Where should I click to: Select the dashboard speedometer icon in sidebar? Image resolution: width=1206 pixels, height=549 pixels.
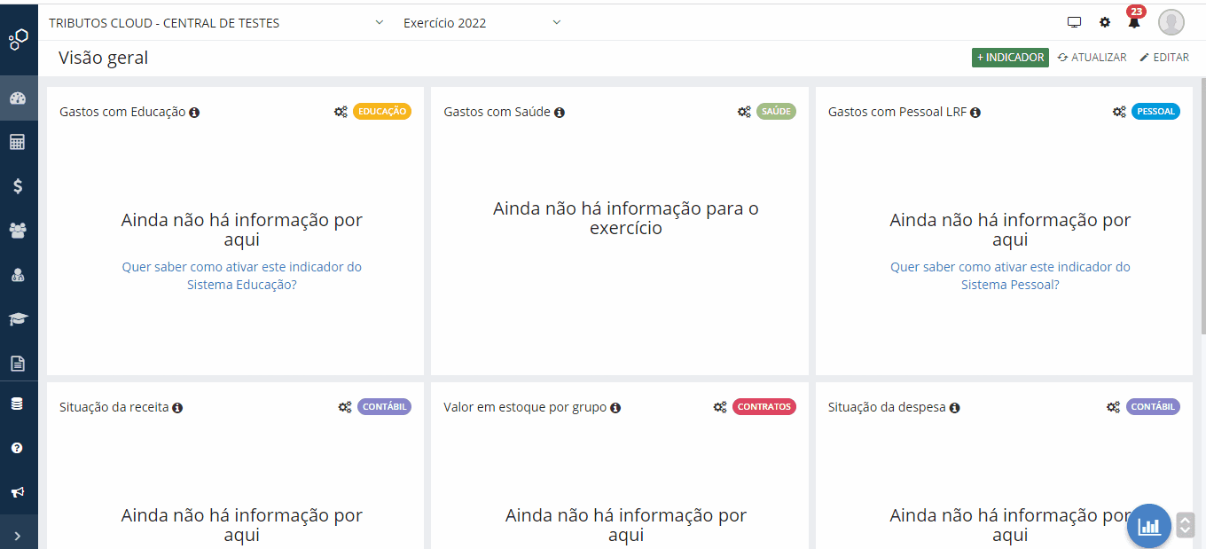(x=19, y=98)
